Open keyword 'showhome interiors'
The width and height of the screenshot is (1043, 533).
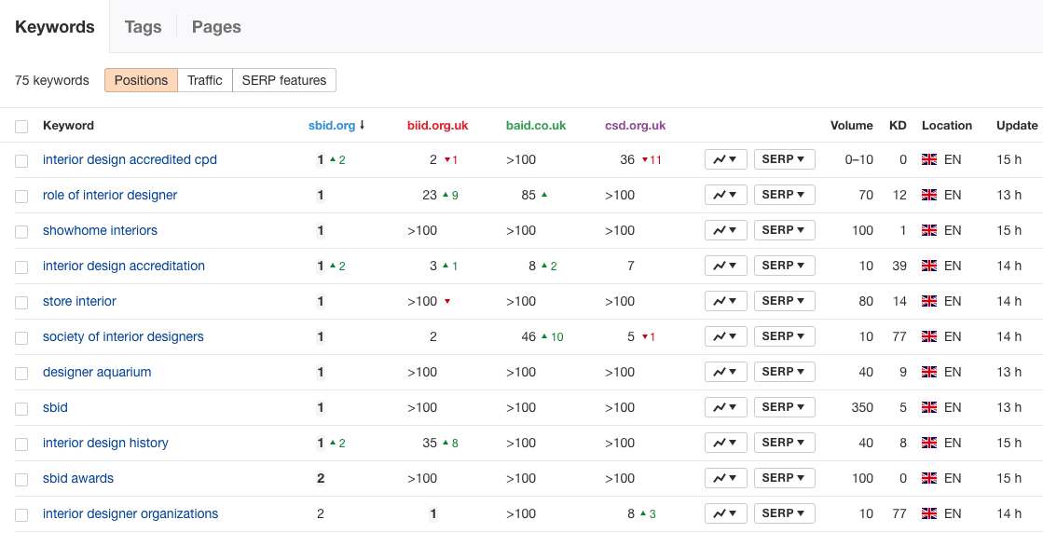point(100,230)
